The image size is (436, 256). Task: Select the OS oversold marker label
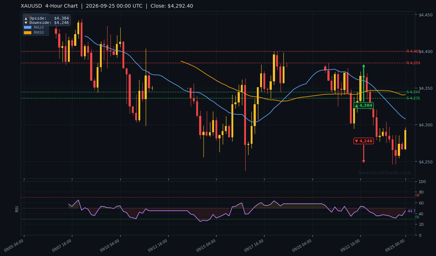(417, 217)
